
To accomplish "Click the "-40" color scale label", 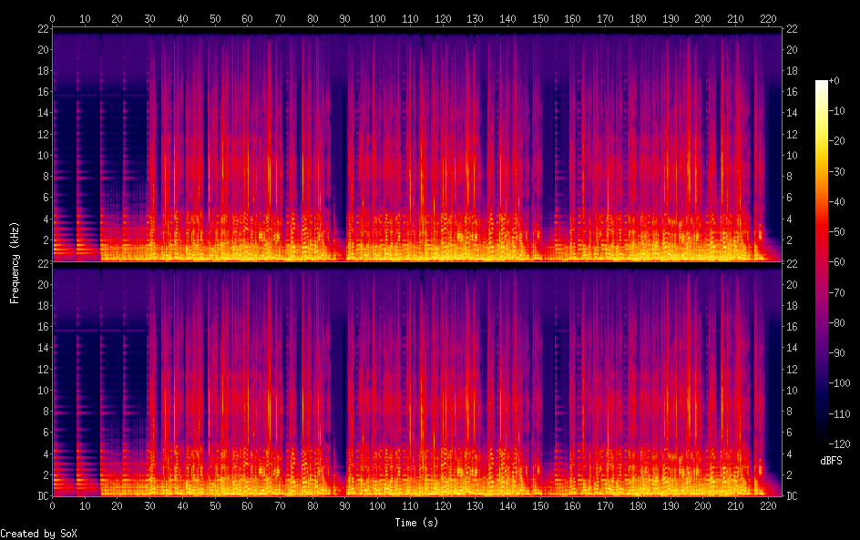I will coord(836,202).
